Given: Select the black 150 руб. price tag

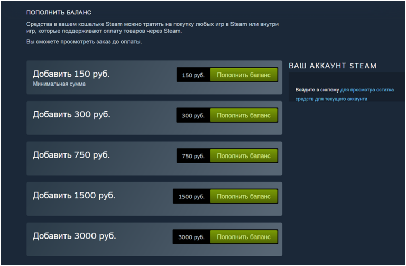Looking at the screenshot, I should pos(193,75).
